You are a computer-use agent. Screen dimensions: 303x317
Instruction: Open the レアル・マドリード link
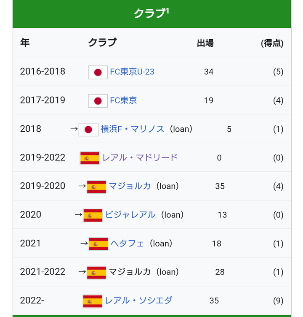tap(140, 158)
